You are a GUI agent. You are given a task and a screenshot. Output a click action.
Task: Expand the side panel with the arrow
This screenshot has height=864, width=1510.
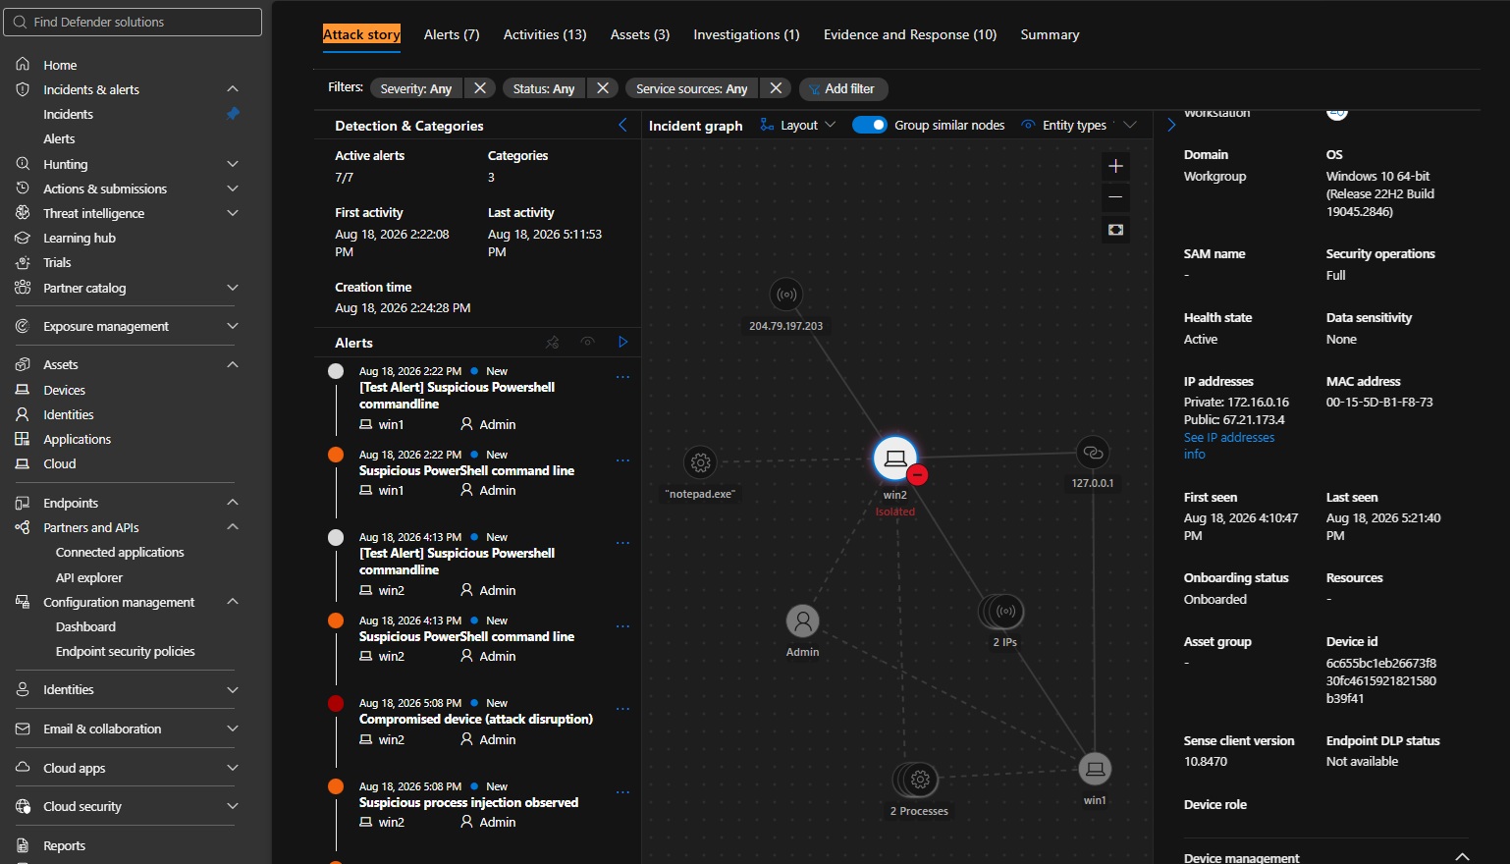pos(1171,125)
